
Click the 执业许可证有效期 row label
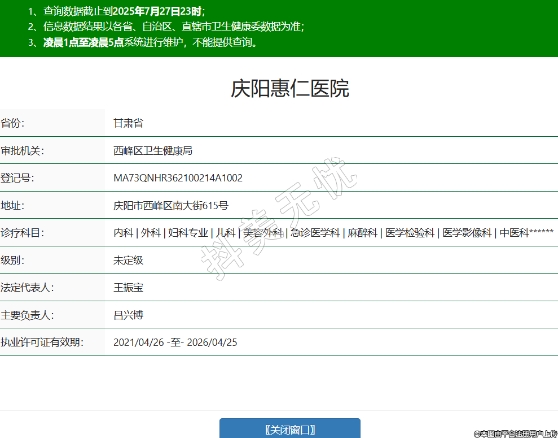[42, 342]
